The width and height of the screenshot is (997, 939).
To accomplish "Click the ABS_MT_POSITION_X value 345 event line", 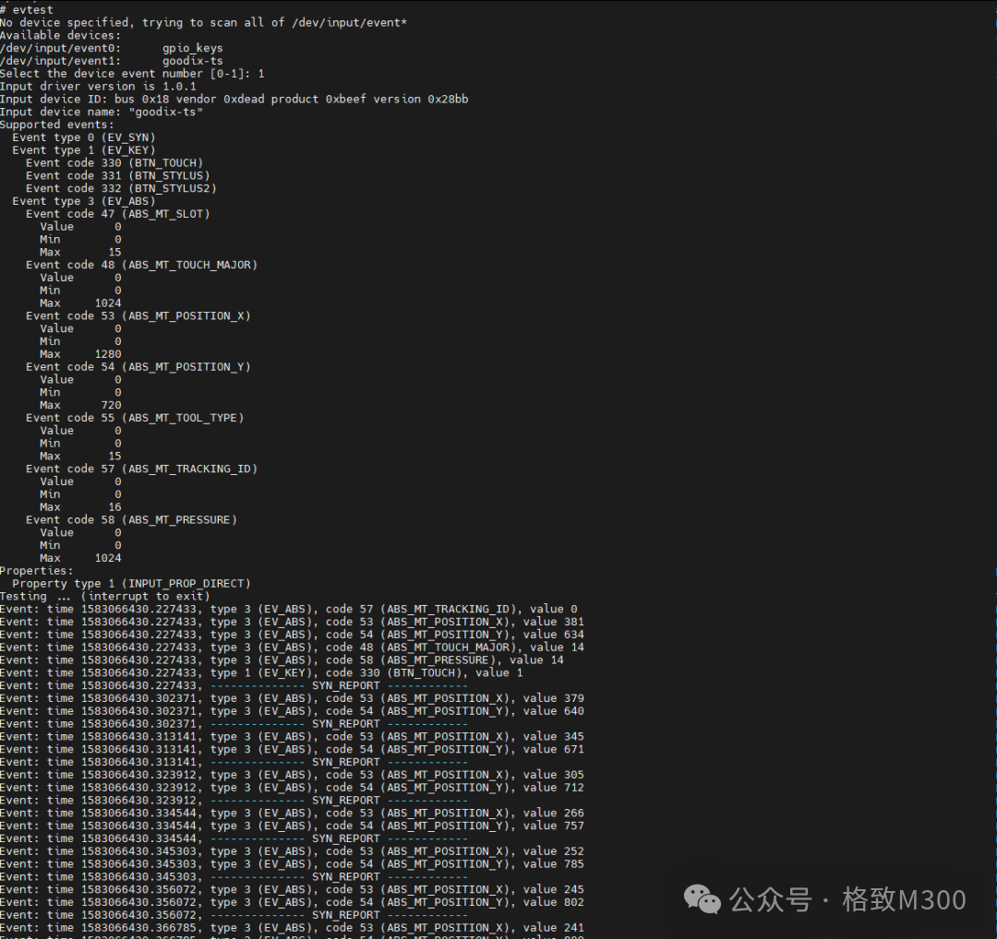I will pyautogui.click(x=292, y=736).
